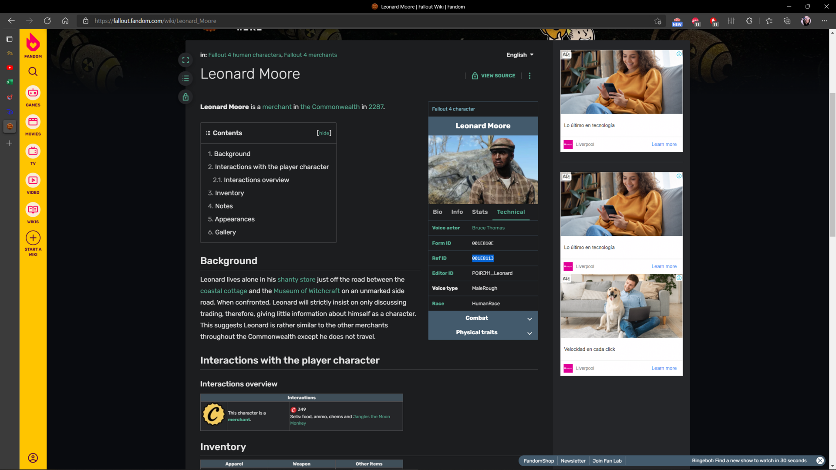Viewport: 836px width, 470px height.
Task: Open Fandom search magnifier
Action: click(33, 71)
